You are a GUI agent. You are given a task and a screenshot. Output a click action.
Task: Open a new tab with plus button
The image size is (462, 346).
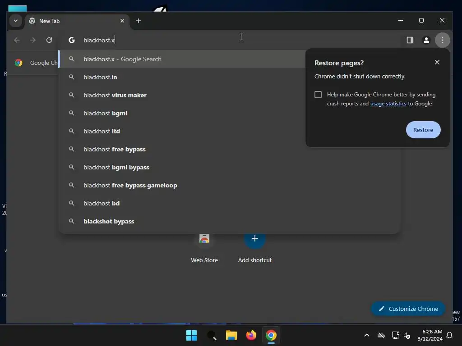pyautogui.click(x=139, y=21)
